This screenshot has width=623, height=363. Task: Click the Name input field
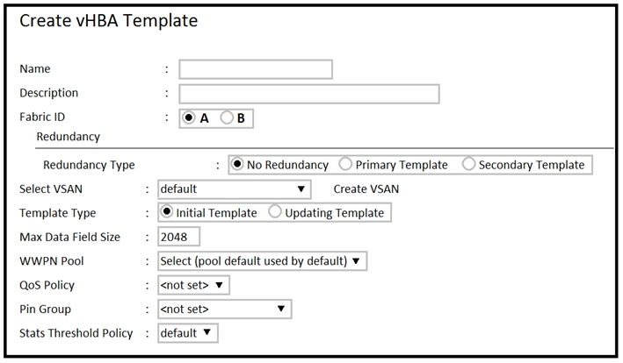point(256,69)
